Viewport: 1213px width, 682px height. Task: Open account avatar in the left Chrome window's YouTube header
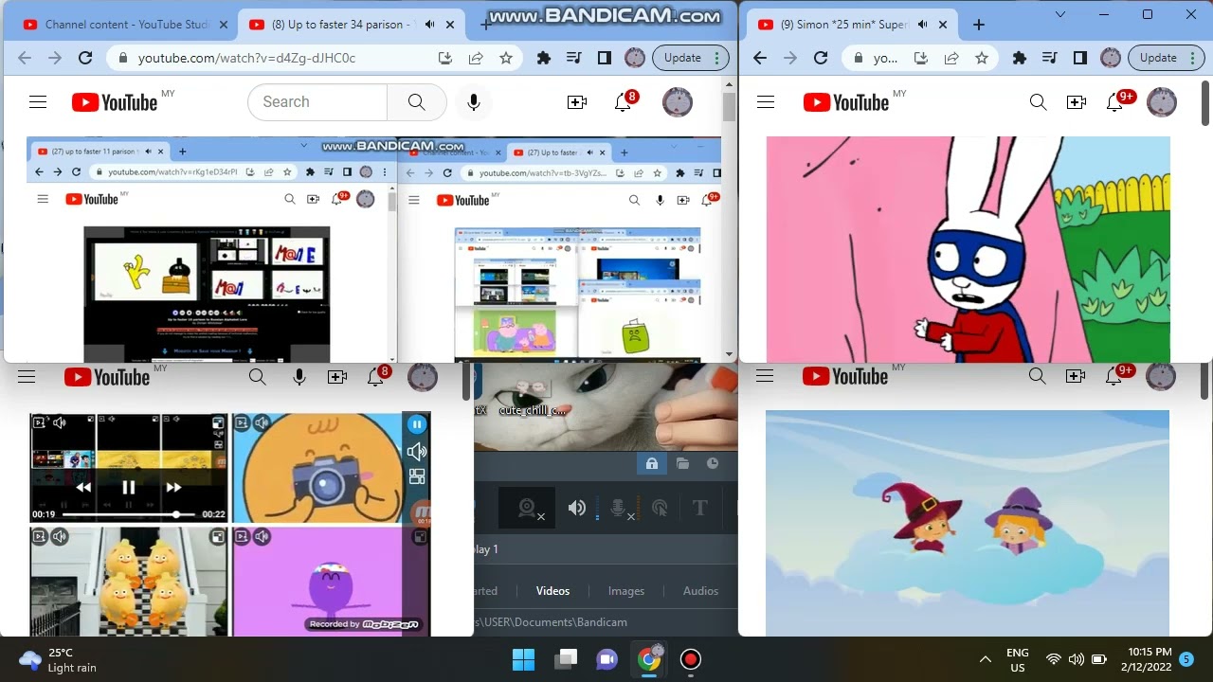pos(678,102)
